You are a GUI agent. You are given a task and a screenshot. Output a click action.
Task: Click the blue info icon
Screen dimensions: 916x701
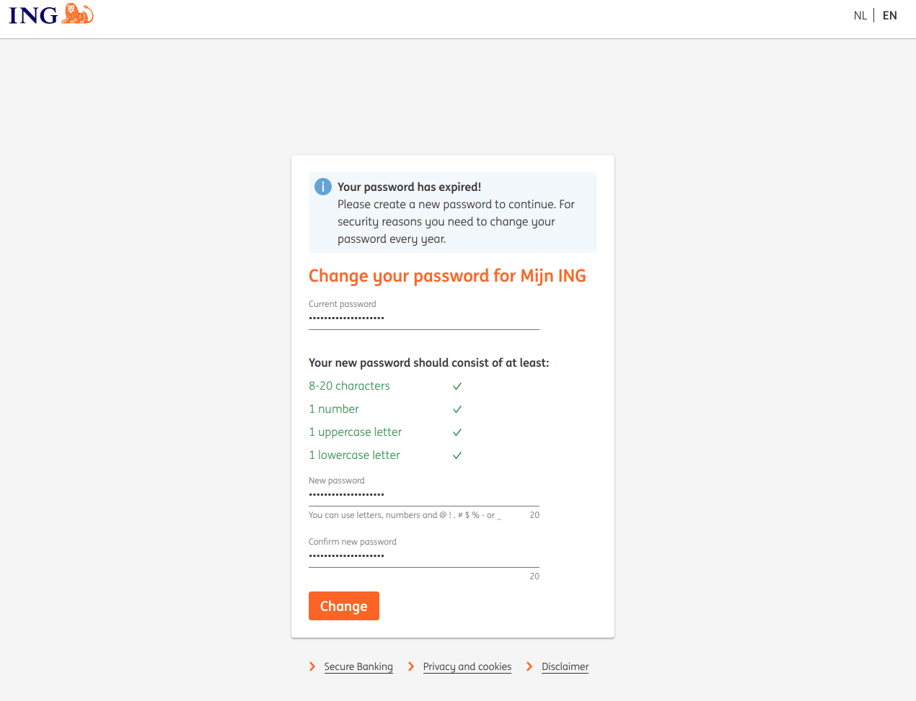(x=323, y=187)
